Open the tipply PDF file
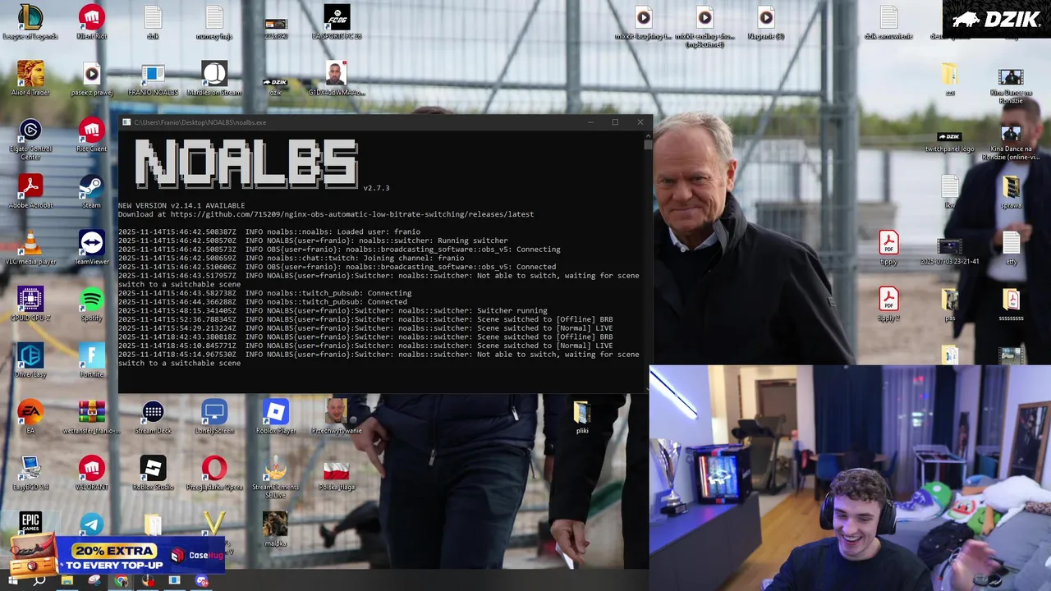 pos(888,247)
